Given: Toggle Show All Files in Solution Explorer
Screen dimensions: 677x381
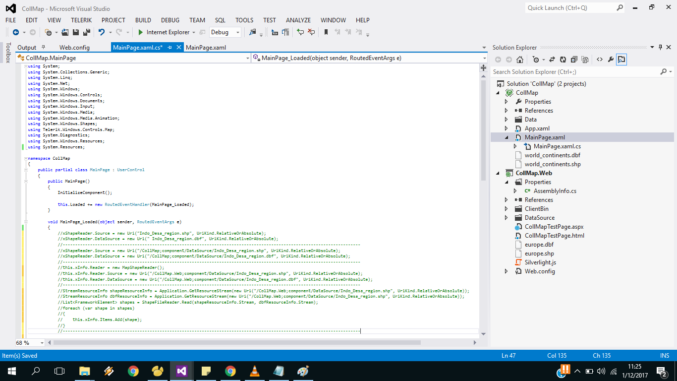Looking at the screenshot, I should (585, 60).
